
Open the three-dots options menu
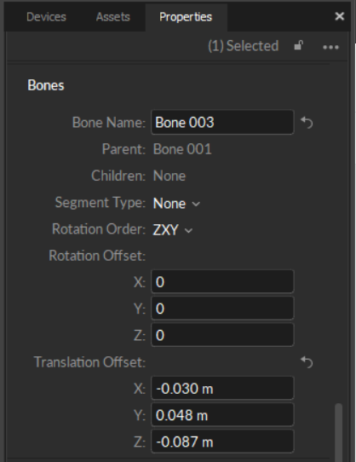click(x=330, y=47)
